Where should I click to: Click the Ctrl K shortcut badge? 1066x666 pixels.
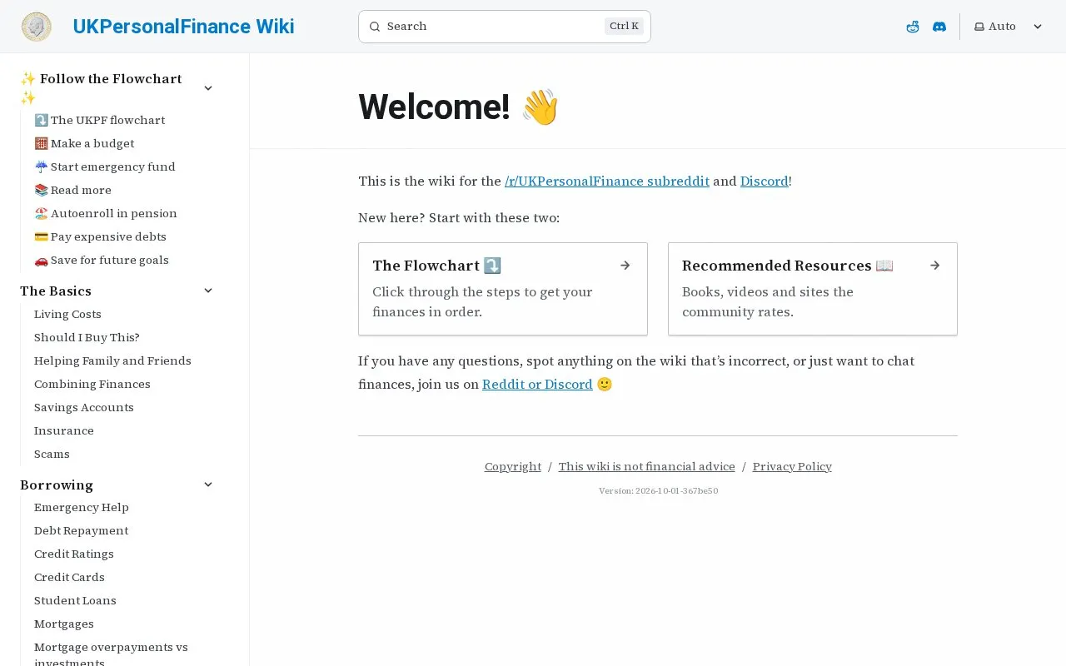pos(624,27)
